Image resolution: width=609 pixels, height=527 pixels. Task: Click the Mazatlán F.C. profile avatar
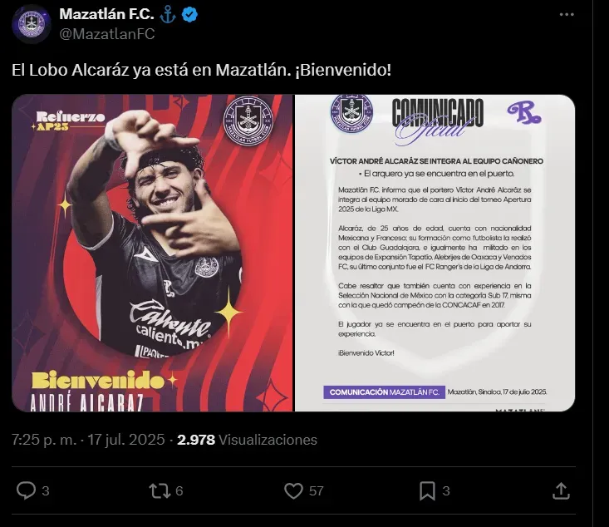pos(32,24)
